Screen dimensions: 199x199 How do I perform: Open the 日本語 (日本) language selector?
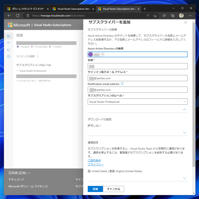pos(19,173)
